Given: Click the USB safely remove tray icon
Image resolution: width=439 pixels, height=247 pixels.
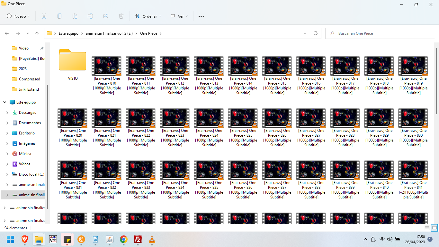Looking at the screenshot, I should (x=373, y=239).
